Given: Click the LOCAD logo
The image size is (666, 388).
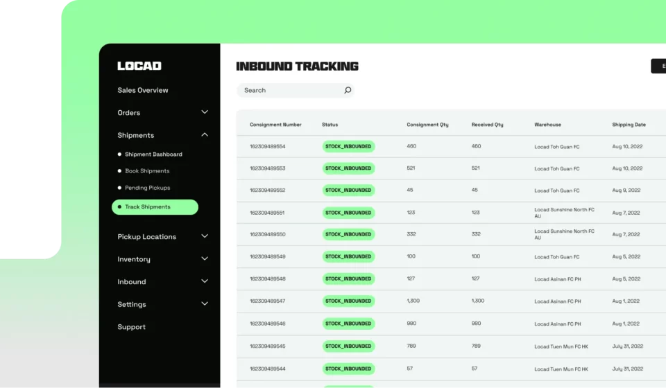Looking at the screenshot, I should [x=139, y=66].
